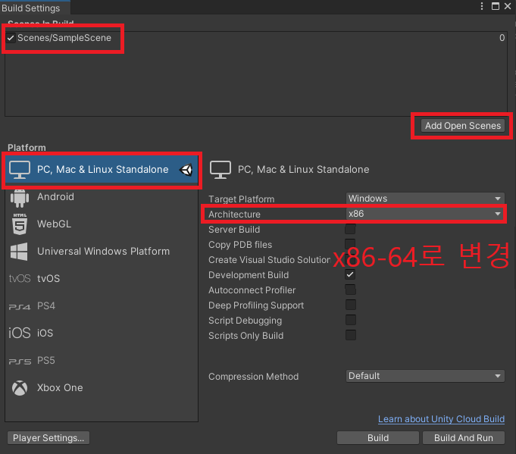
Task: Choose the Xbox One logo icon
Action: 20,388
